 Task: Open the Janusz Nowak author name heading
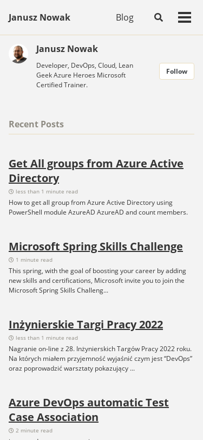pos(67,49)
